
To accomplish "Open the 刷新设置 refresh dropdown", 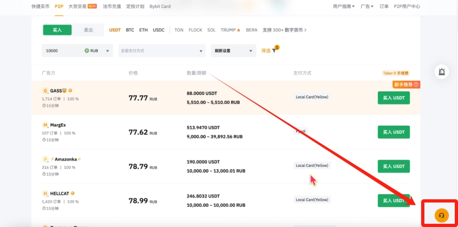I will click(233, 51).
